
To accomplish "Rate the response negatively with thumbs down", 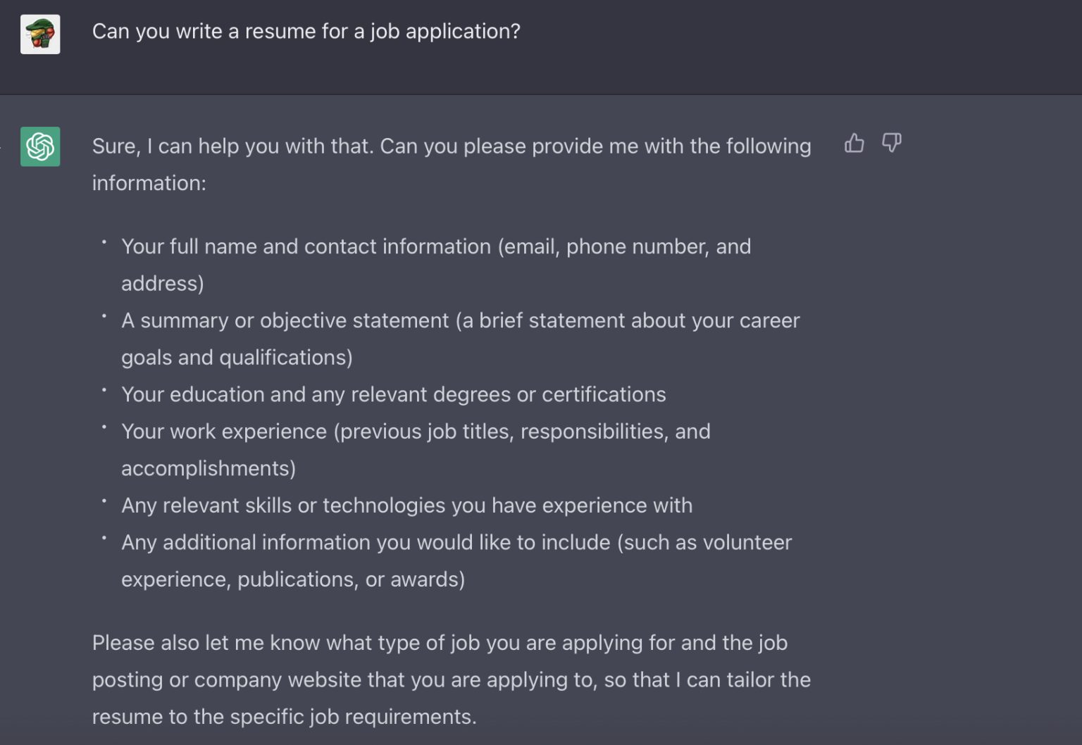I will [x=892, y=143].
